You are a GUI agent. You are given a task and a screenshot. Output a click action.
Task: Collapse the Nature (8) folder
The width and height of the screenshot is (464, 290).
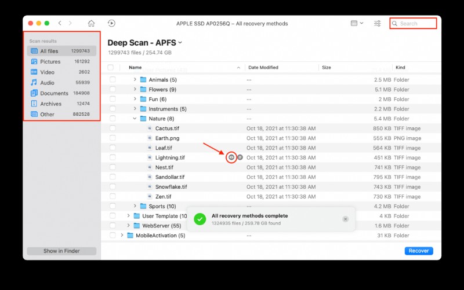click(x=135, y=119)
